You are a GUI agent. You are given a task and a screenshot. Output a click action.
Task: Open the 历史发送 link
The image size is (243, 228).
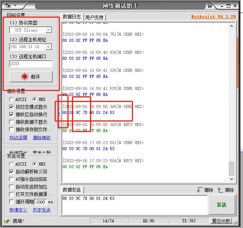(x=41, y=210)
